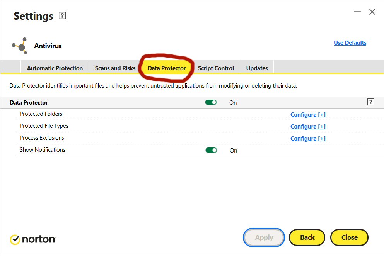The image size is (384, 256).
Task: Go to the Script Control tab
Action: coord(216,68)
